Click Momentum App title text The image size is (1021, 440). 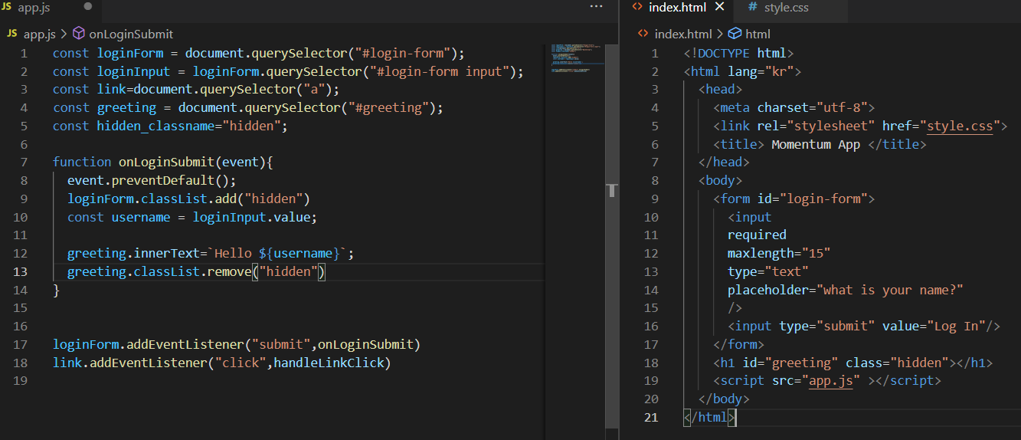(816, 144)
